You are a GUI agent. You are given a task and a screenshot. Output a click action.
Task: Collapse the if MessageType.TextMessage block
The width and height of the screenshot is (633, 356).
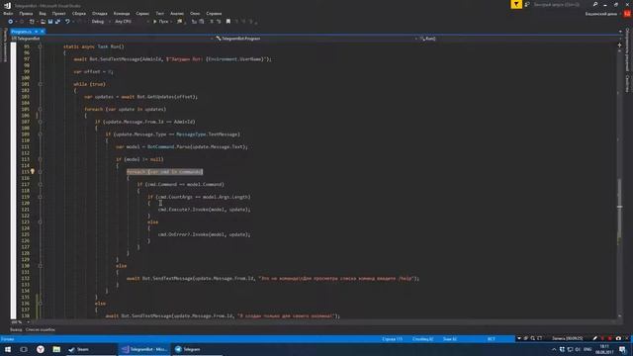click(x=40, y=134)
